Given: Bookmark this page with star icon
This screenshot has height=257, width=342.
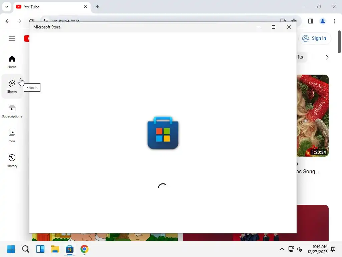Looking at the screenshot, I should coord(294,20).
